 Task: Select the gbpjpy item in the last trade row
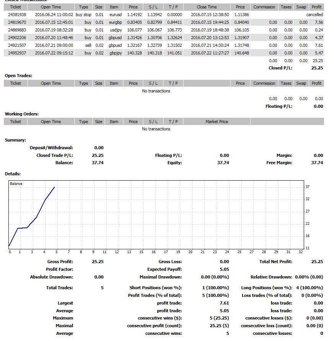(116, 53)
